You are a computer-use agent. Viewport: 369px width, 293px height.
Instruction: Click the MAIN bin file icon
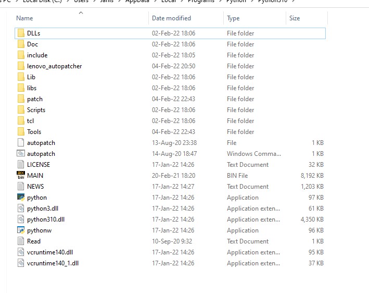click(21, 175)
